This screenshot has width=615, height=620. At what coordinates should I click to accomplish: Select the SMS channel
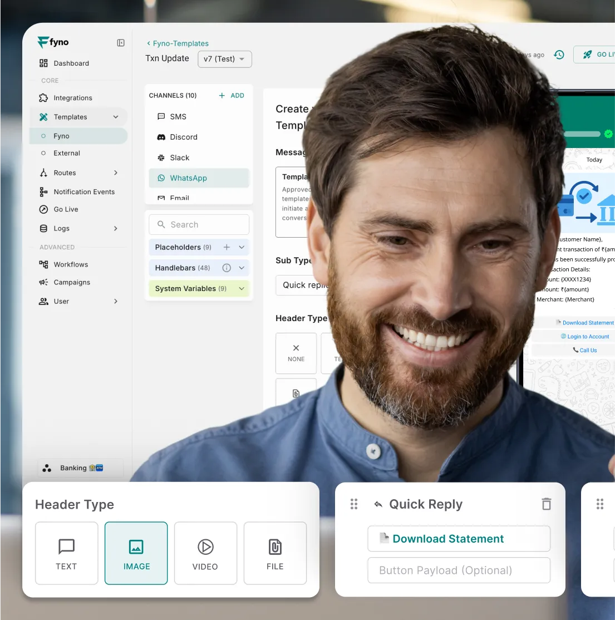point(199,117)
